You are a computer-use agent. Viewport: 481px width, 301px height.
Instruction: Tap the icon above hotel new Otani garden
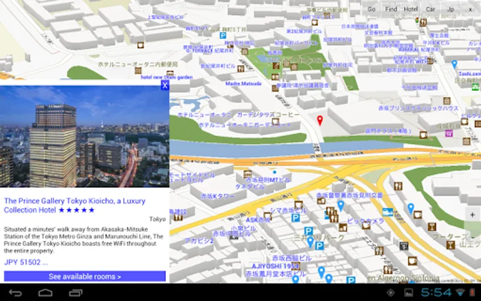pyautogui.click(x=170, y=73)
